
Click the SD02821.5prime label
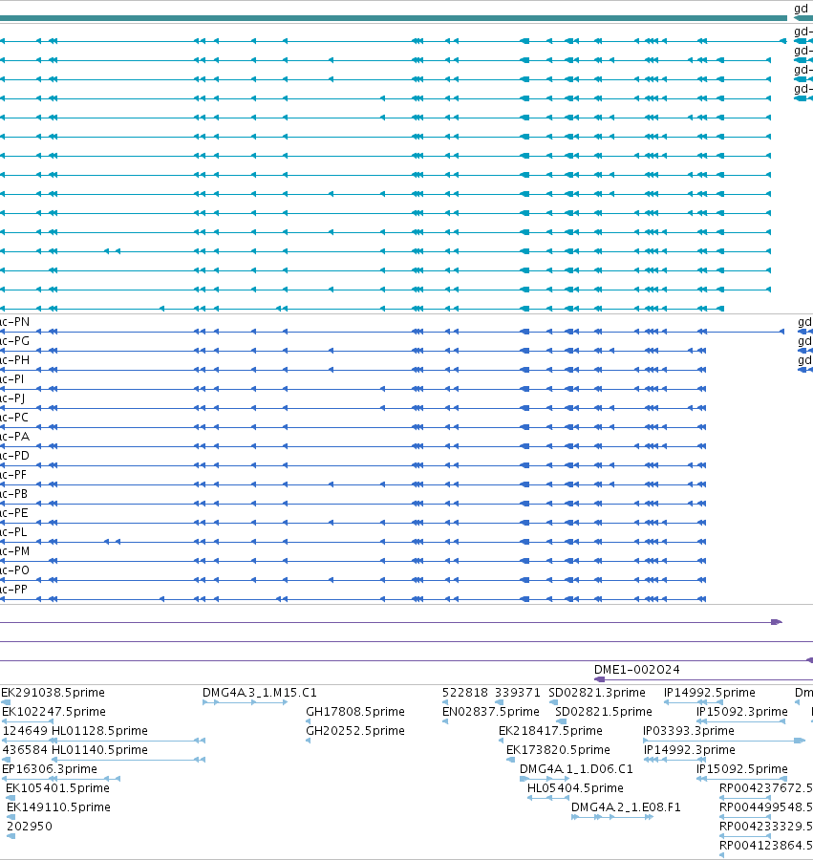click(x=604, y=712)
